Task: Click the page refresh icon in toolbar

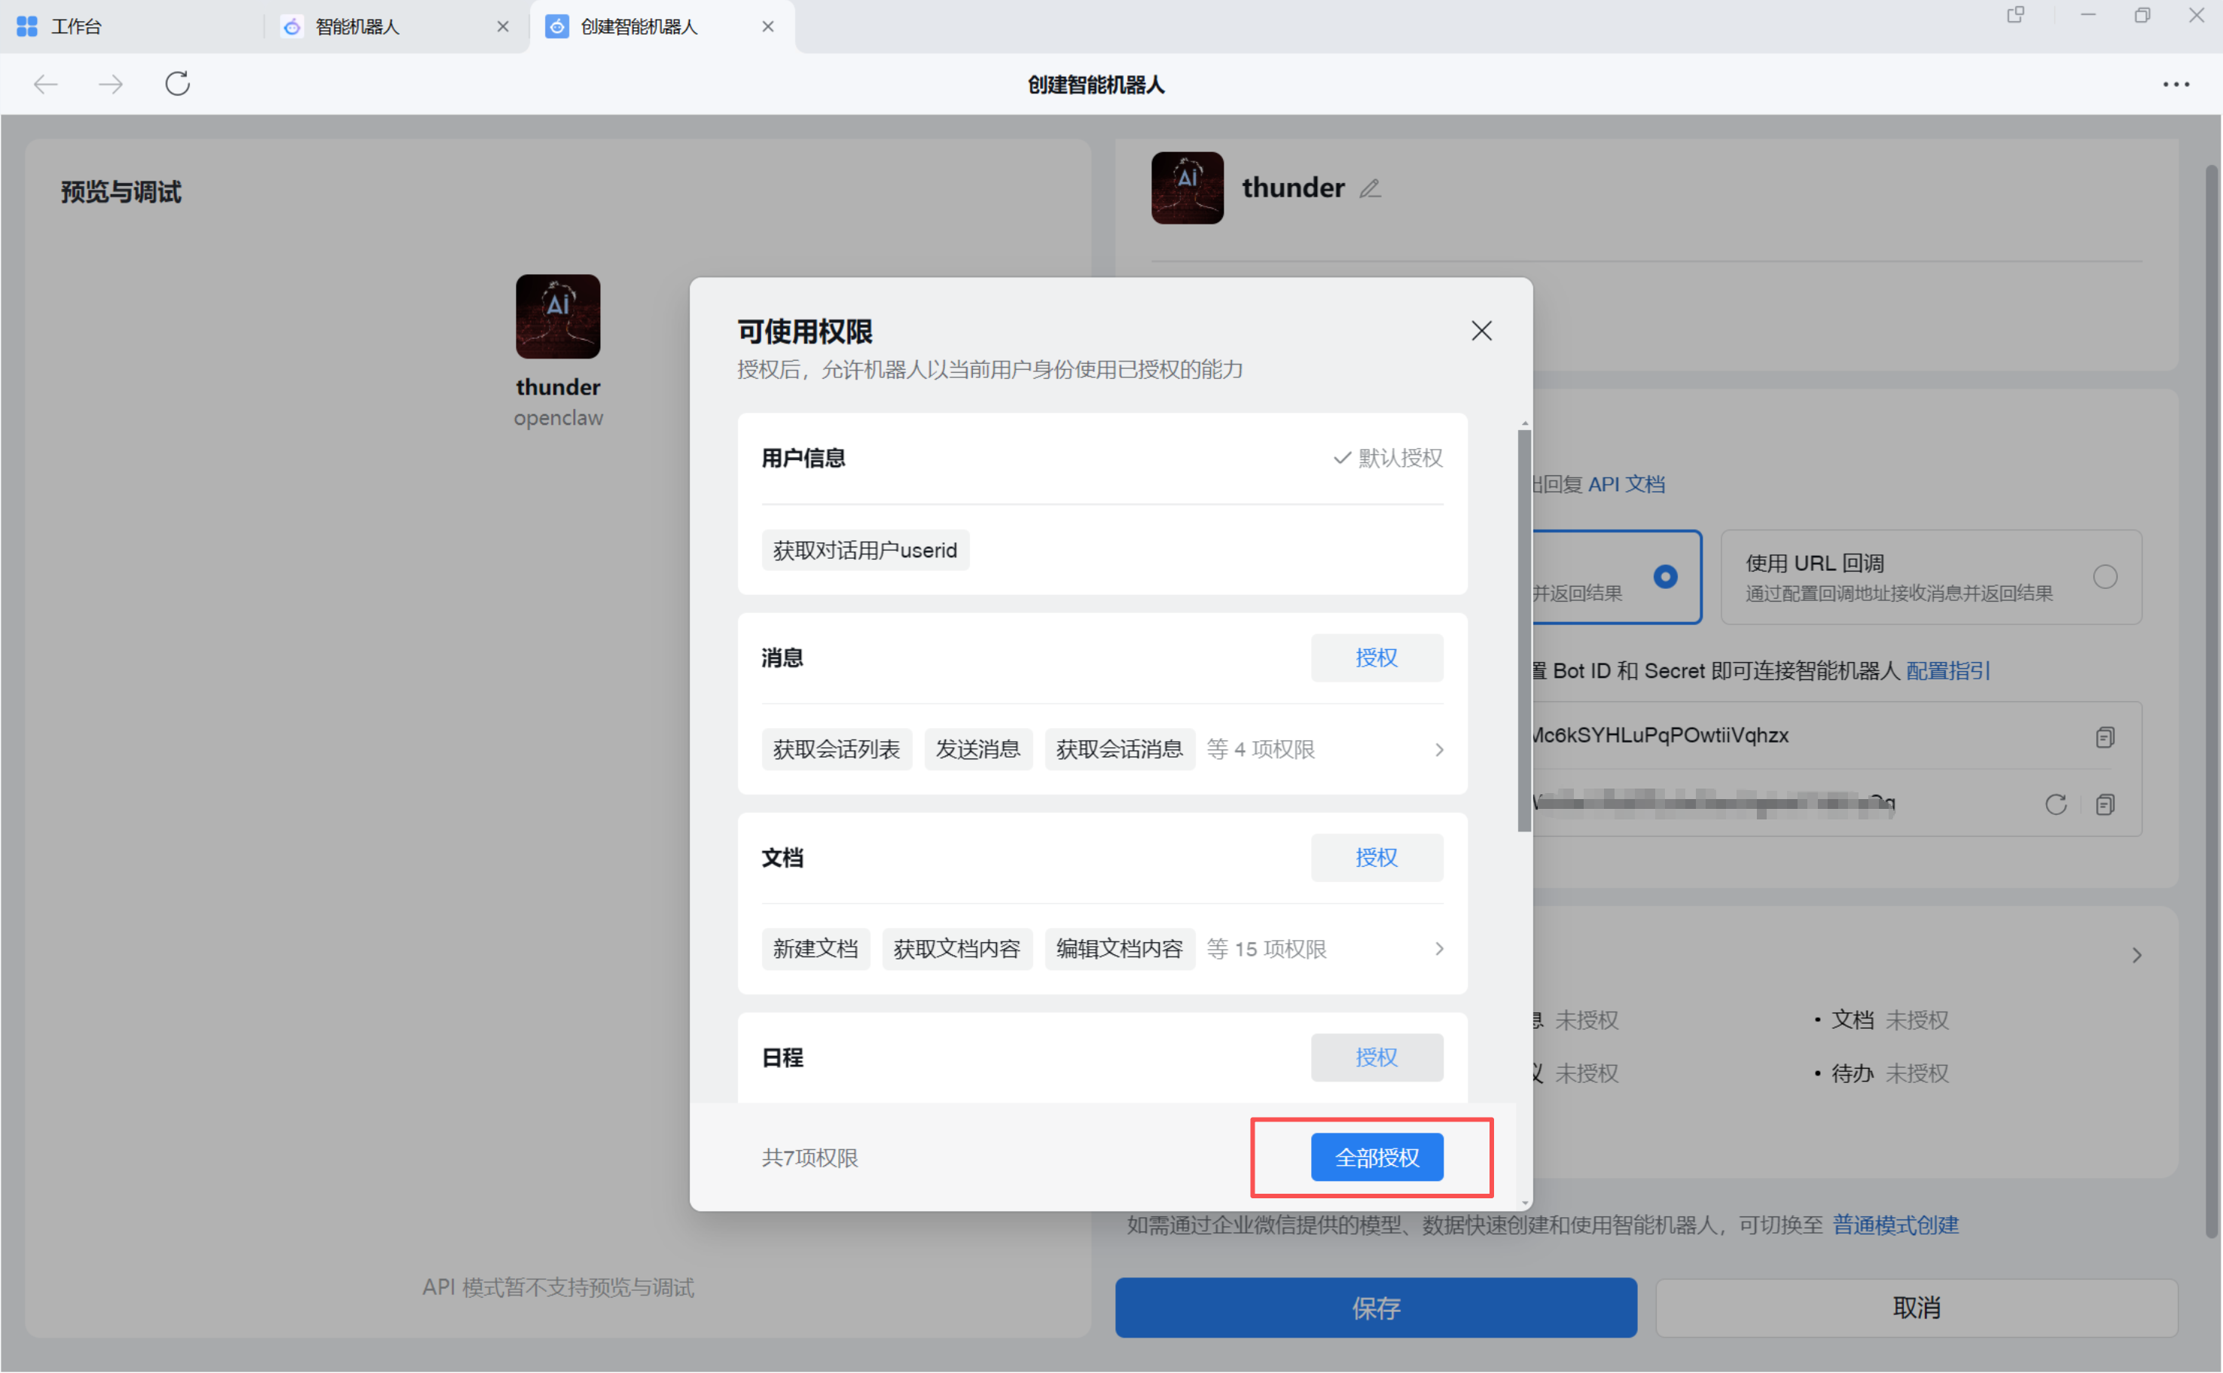Action: pyautogui.click(x=177, y=84)
